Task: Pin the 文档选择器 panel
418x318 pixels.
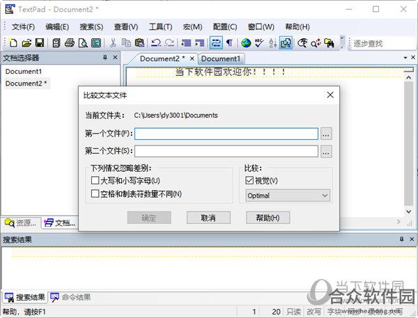Action: pyautogui.click(x=105, y=57)
